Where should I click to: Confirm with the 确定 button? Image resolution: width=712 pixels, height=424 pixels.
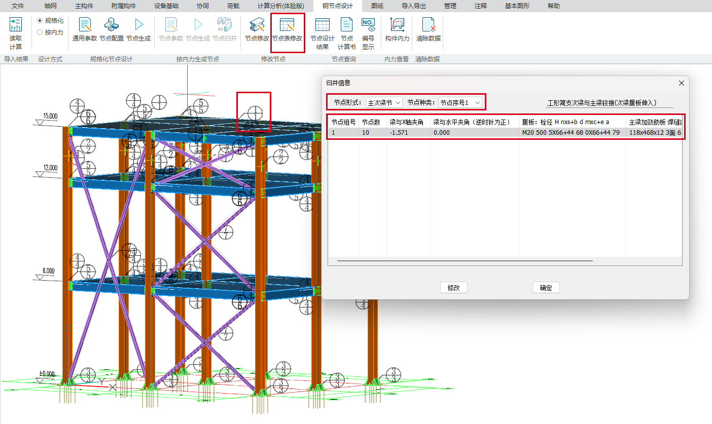(546, 288)
